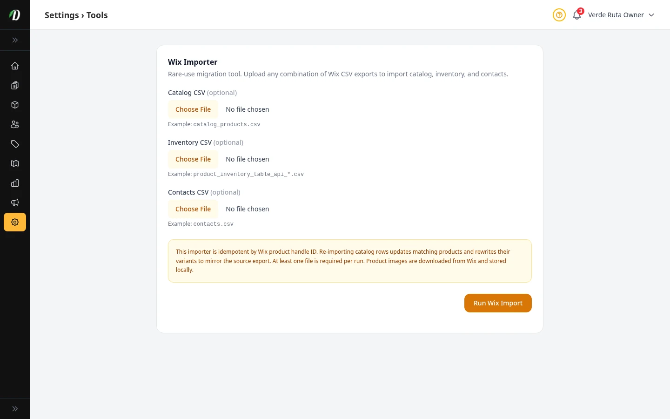Click the Settings breadcrumb in the header
The width and height of the screenshot is (670, 419).
61,15
